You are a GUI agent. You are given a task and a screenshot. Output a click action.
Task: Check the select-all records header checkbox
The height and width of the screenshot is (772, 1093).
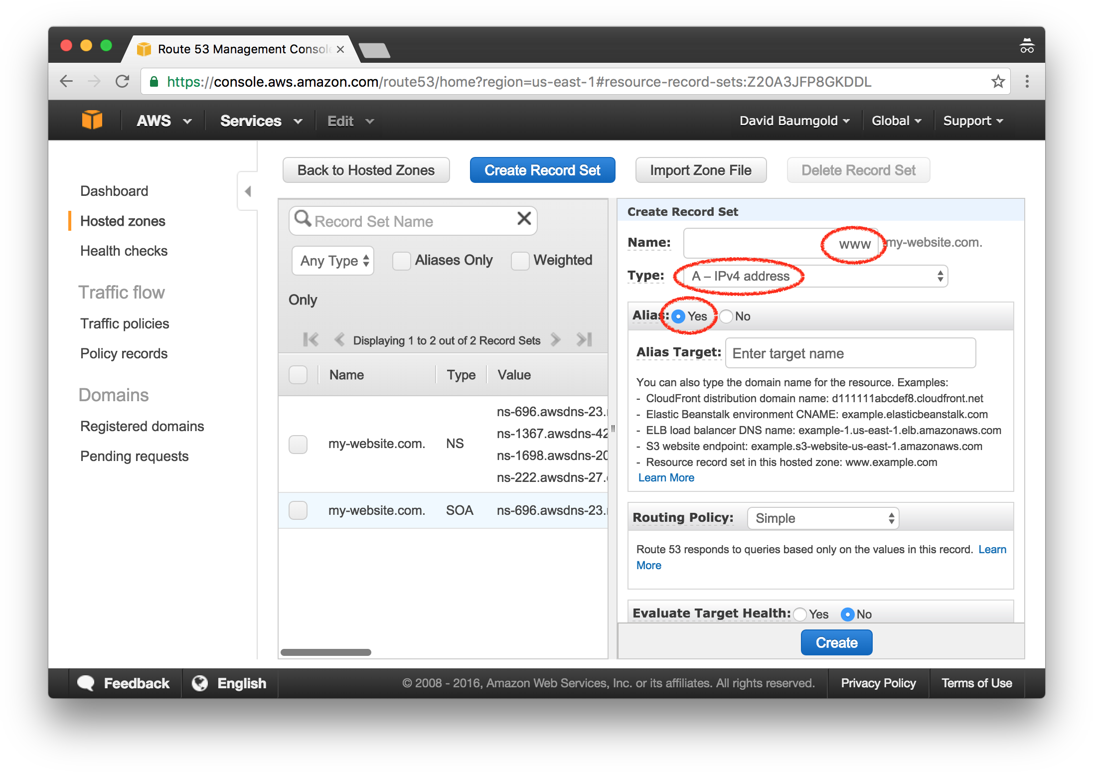coord(298,375)
